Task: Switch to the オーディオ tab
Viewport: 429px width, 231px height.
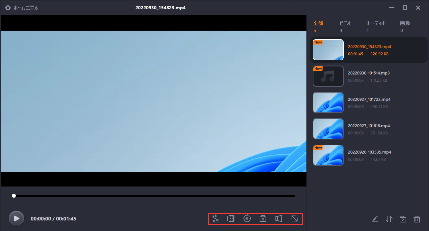Action: pyautogui.click(x=376, y=23)
